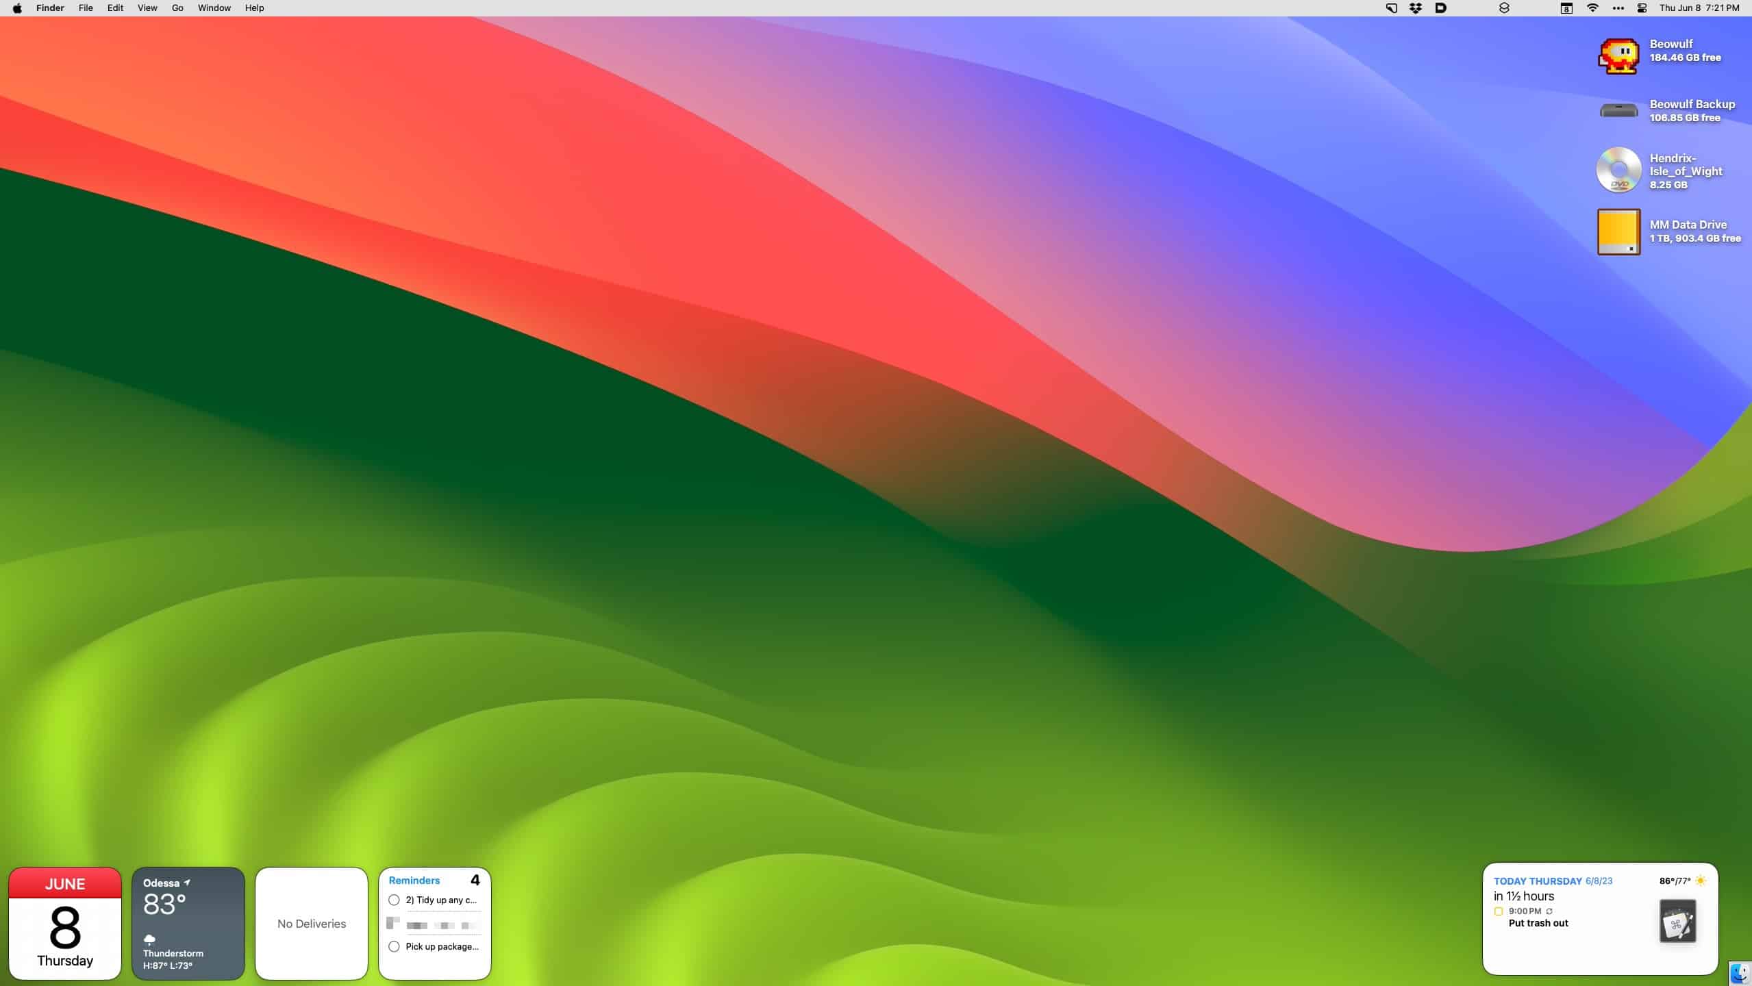The width and height of the screenshot is (1752, 986).
Task: Open the Odessa weather widget
Action: point(188,923)
